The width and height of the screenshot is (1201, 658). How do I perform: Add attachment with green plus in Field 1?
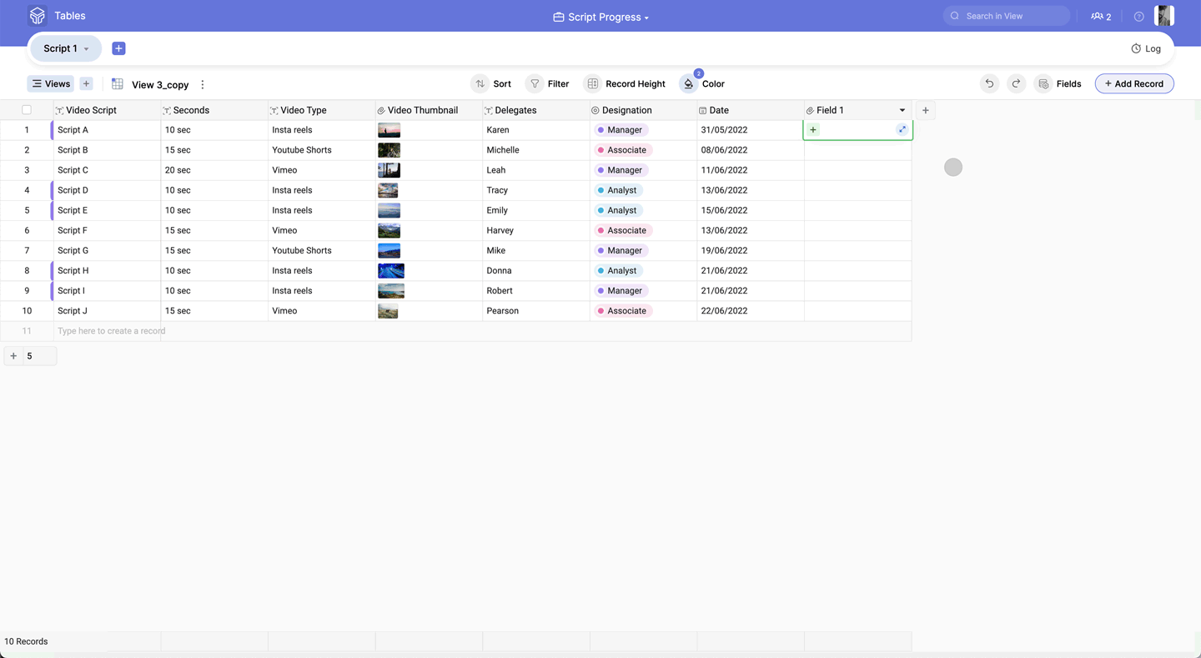[813, 130]
